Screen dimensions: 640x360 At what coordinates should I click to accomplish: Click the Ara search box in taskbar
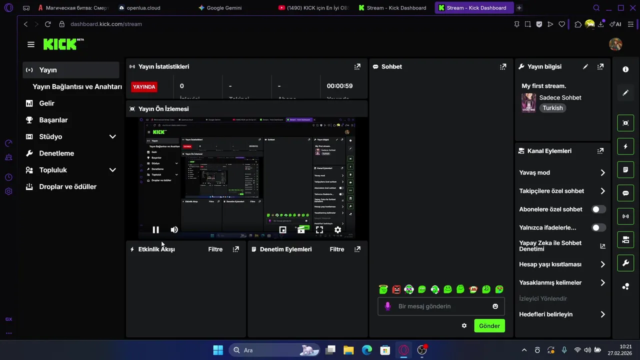click(275, 350)
